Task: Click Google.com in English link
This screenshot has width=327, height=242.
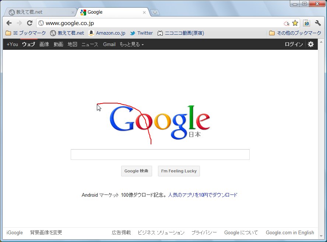Action: tap(290, 233)
